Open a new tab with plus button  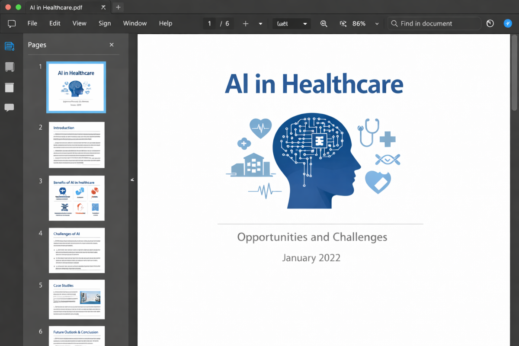click(x=118, y=7)
